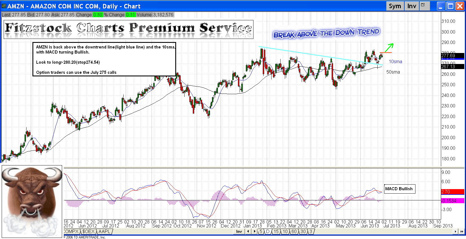Click the bull mascot image
Image resolution: width=466 pixels, height=239 pixels.
tap(32, 201)
